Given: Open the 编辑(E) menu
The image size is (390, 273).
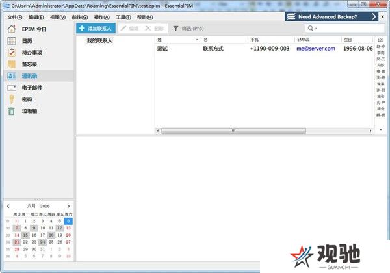Looking at the screenshot, I should click(36, 17).
